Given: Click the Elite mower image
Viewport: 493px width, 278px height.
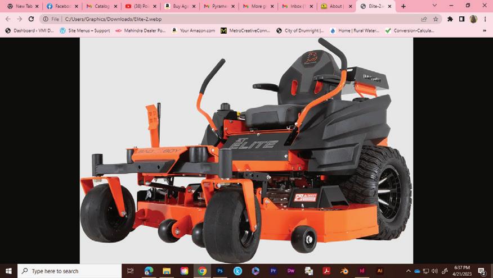Looking at the screenshot, I should [x=246, y=151].
